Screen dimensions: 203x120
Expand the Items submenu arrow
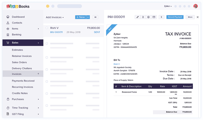coord(38,29)
